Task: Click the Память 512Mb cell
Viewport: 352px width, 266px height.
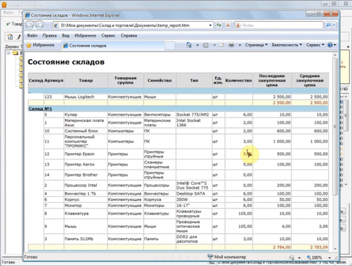Action: pyautogui.click(x=86, y=239)
